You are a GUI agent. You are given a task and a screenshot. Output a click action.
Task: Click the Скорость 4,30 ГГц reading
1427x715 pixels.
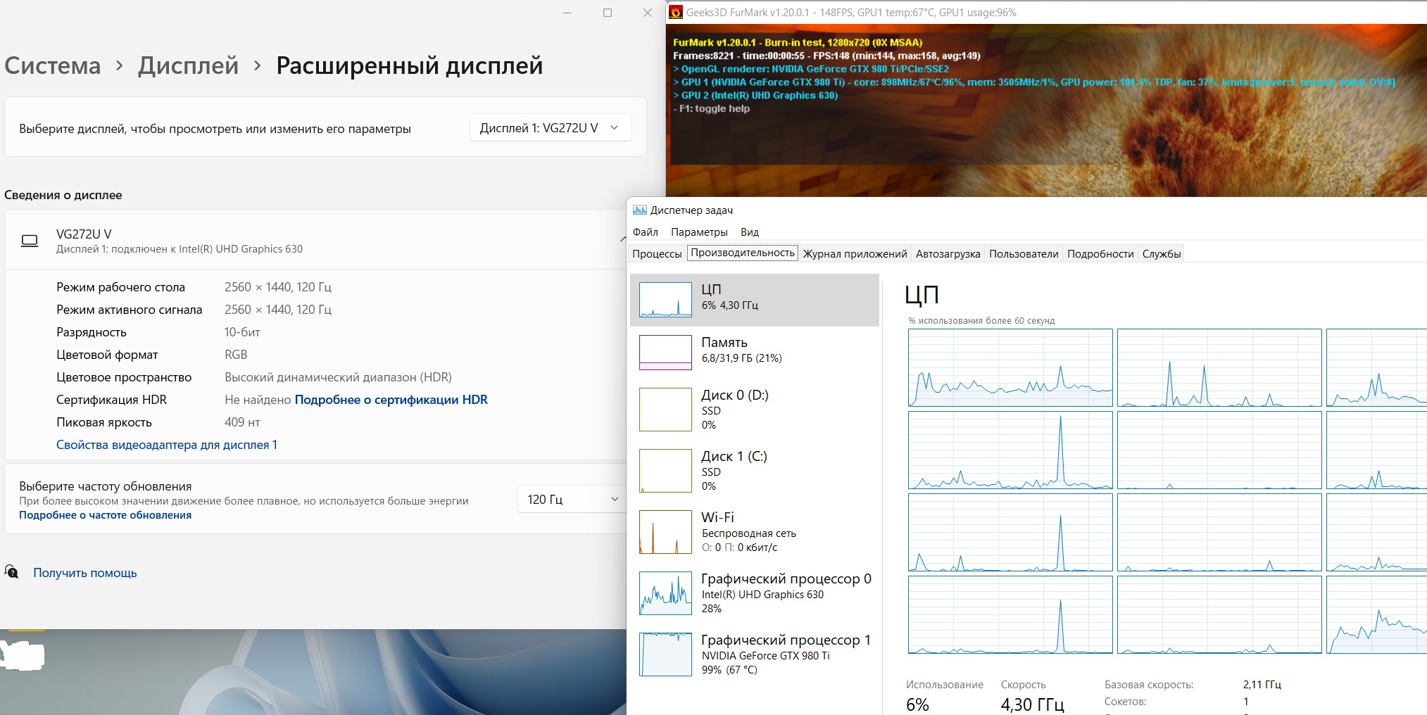tap(1032, 704)
